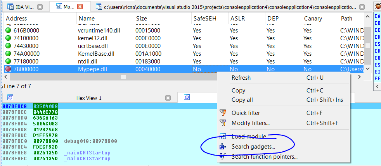This screenshot has height=166, width=381.
Task: Click the Hex View-1 panel icon
Action: 10,98
